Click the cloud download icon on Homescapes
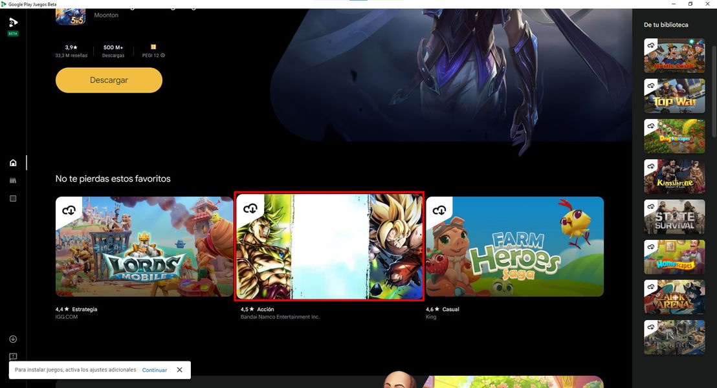Viewport: 717px width, 388px height. coord(651,247)
